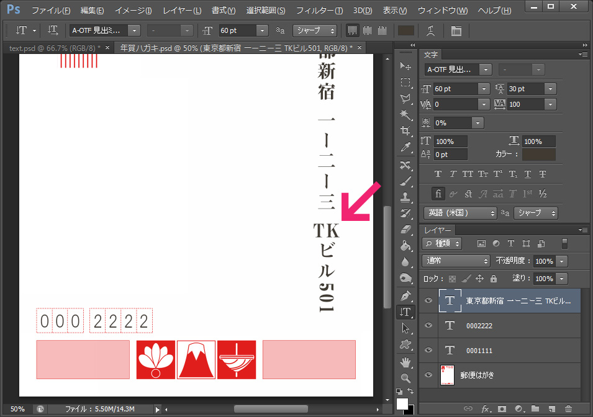The image size is (593, 417).
Task: Choose the Pen tool
Action: (x=405, y=295)
